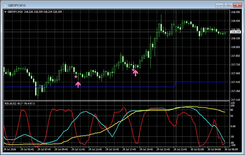Click the second pink star near 17:45
245x155 pixels.
tap(133, 70)
